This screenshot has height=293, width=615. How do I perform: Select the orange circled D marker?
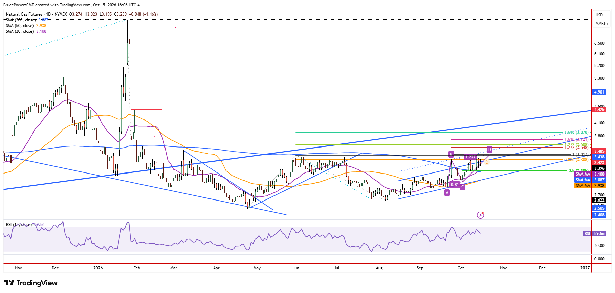pyautogui.click(x=487, y=162)
